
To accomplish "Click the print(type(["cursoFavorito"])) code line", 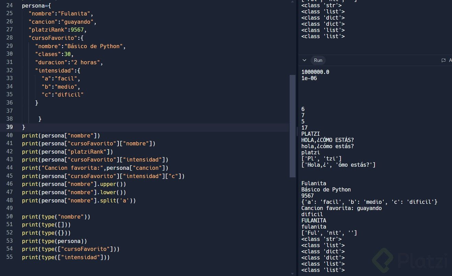I will tap(71, 249).
